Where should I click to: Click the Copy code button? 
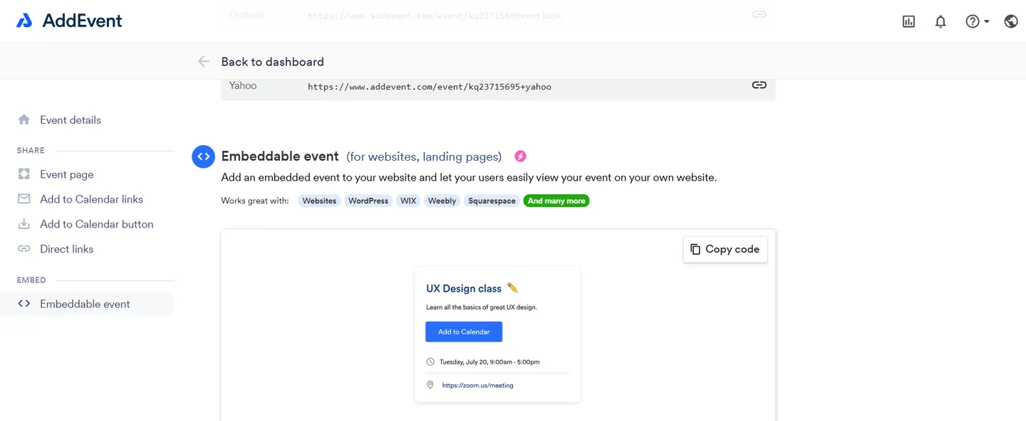click(x=725, y=250)
